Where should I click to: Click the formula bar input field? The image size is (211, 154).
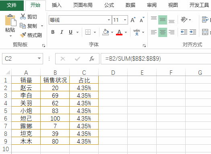coord(156,59)
